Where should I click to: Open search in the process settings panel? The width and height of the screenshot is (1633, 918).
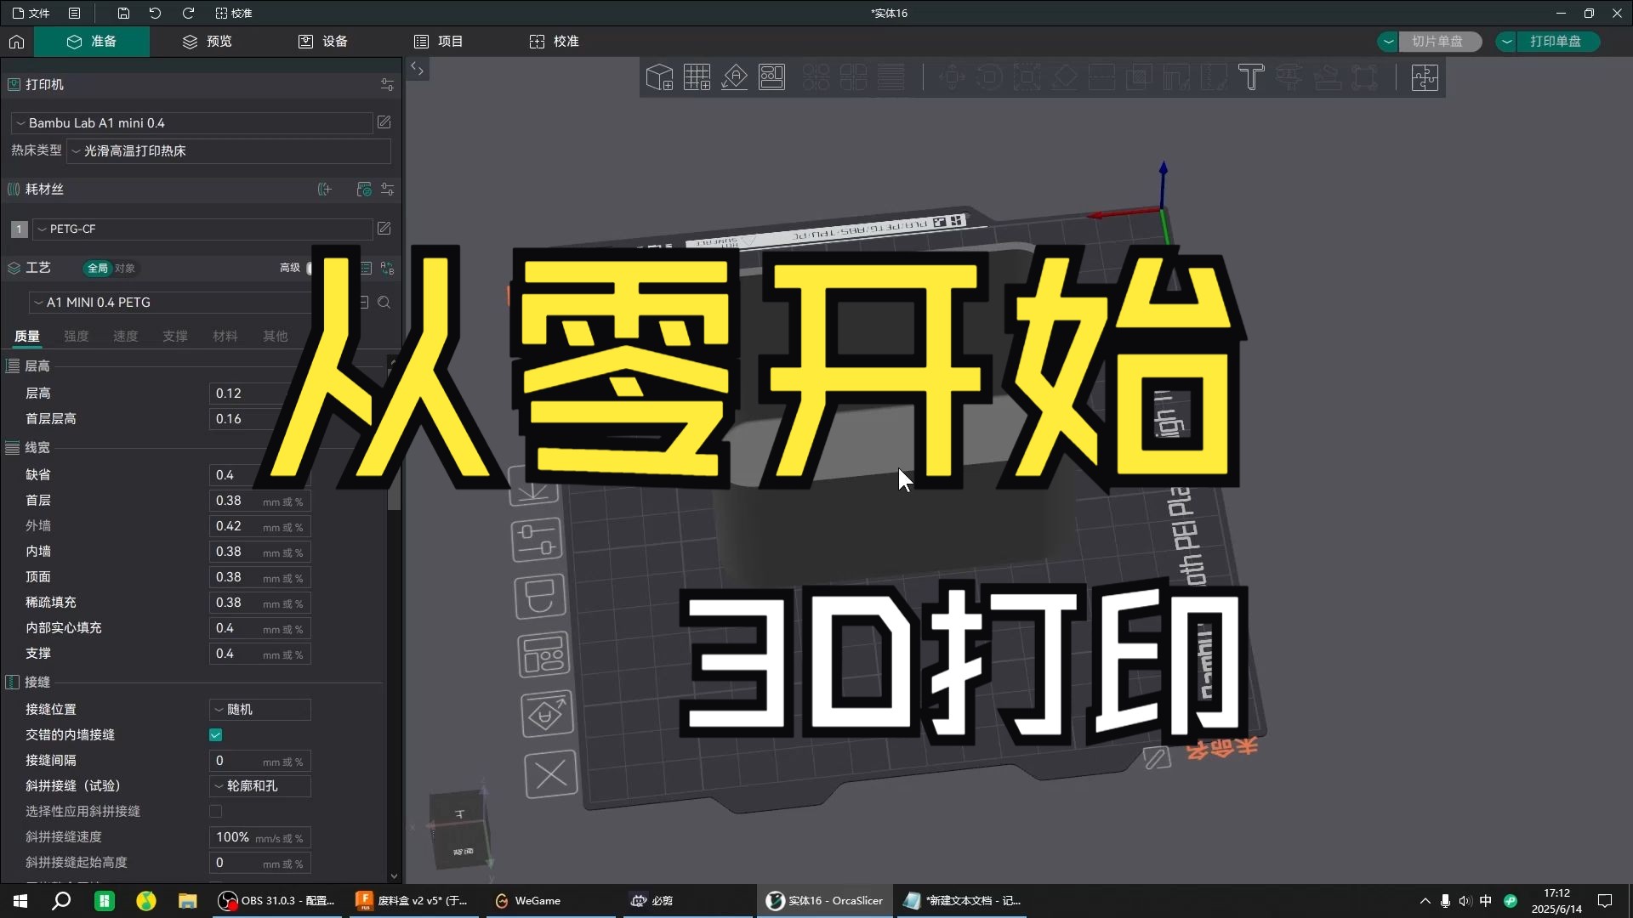(384, 302)
